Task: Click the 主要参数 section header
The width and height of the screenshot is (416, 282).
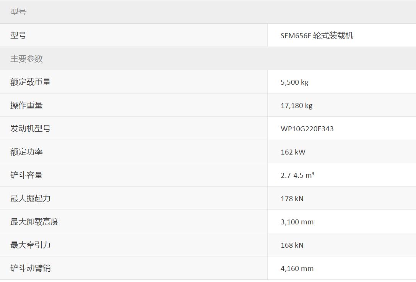Action: 26,58
